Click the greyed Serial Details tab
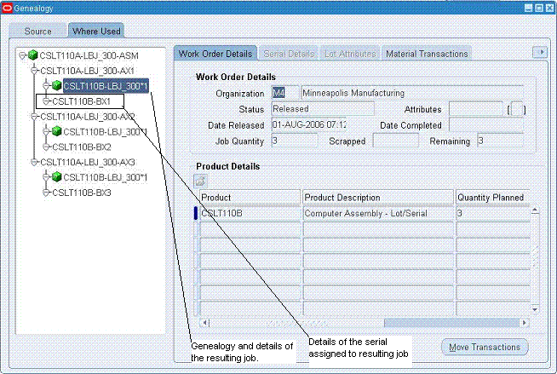This screenshot has height=374, width=557. coord(289,54)
